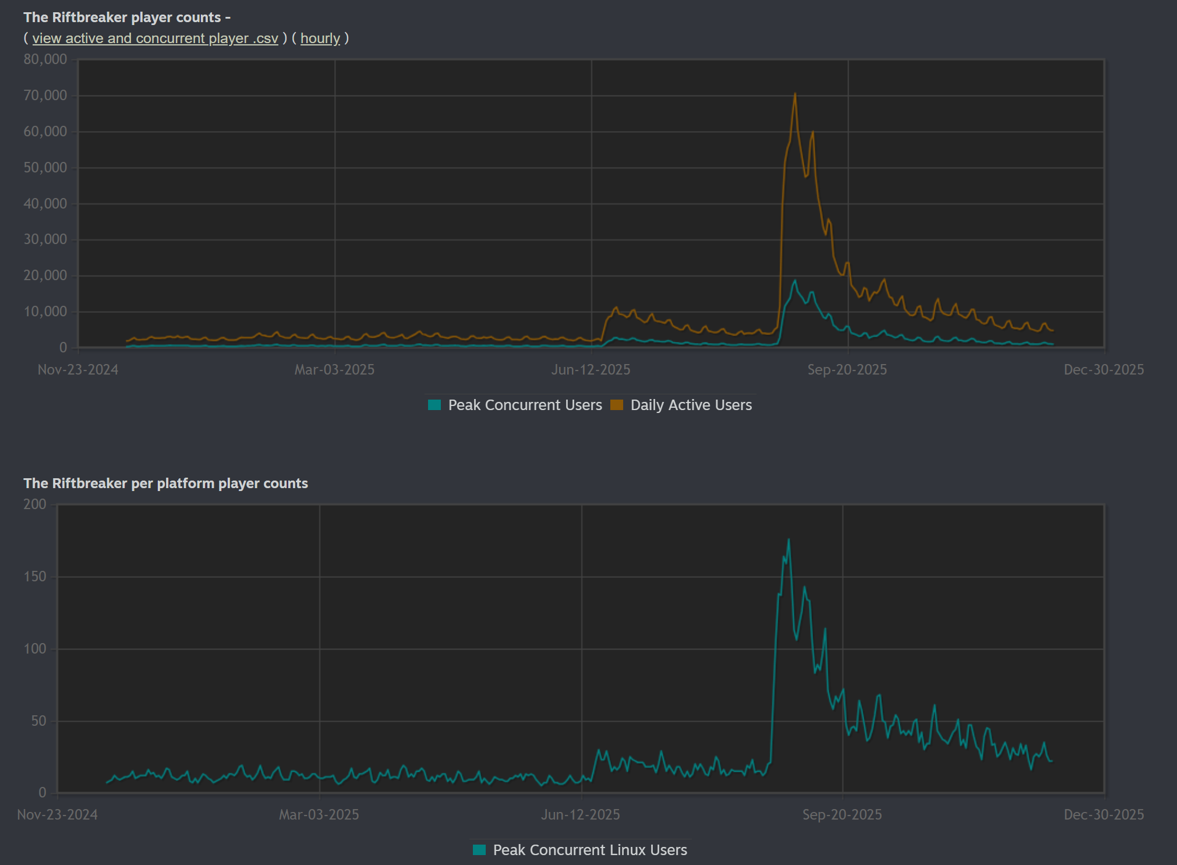Click teal Peak Concurrent Linux Users swatch
Image resolution: width=1177 pixels, height=865 pixels.
[x=479, y=850]
